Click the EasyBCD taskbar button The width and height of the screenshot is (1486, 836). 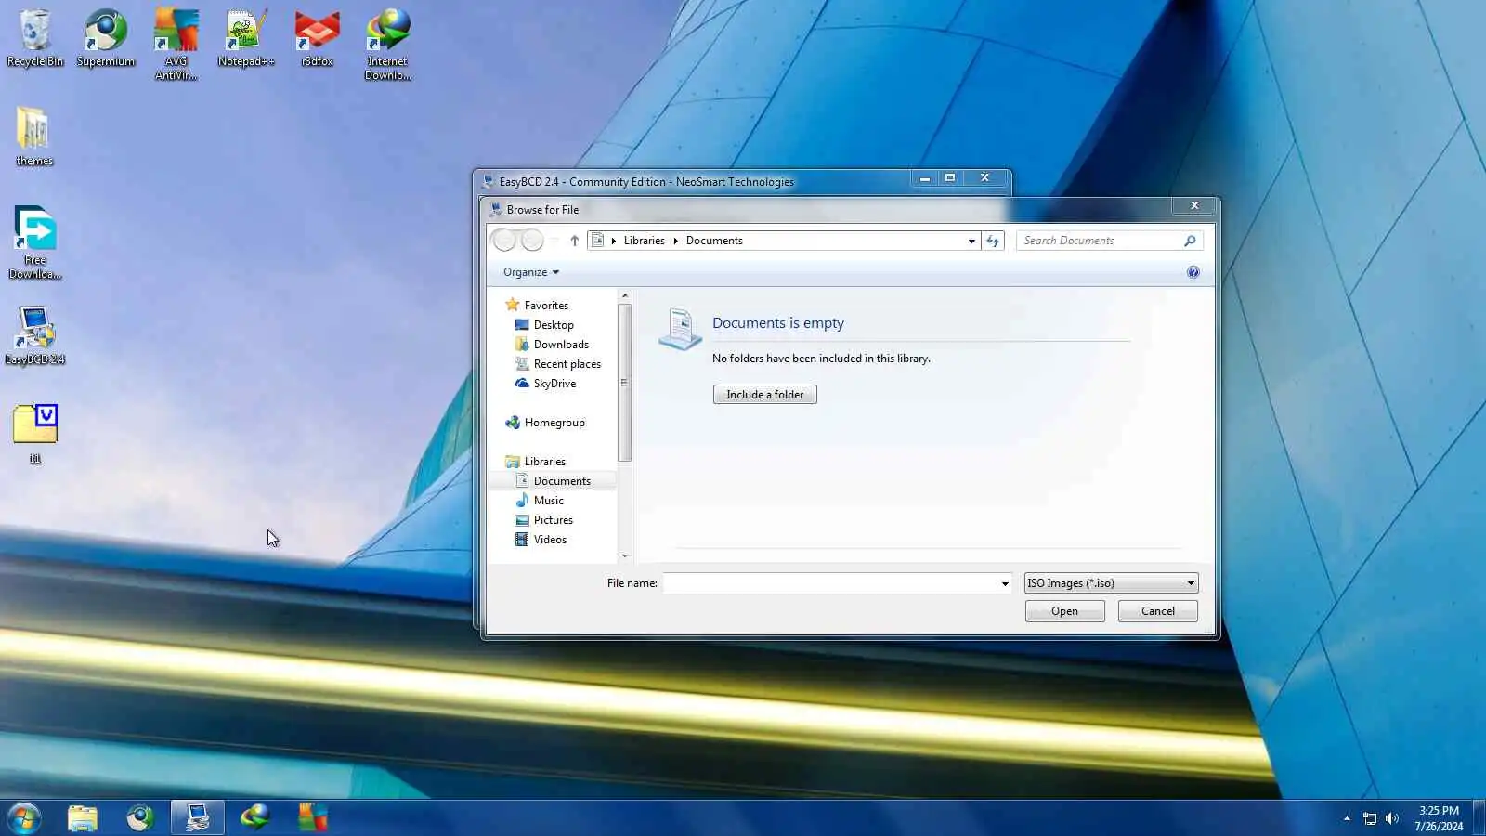point(198,817)
